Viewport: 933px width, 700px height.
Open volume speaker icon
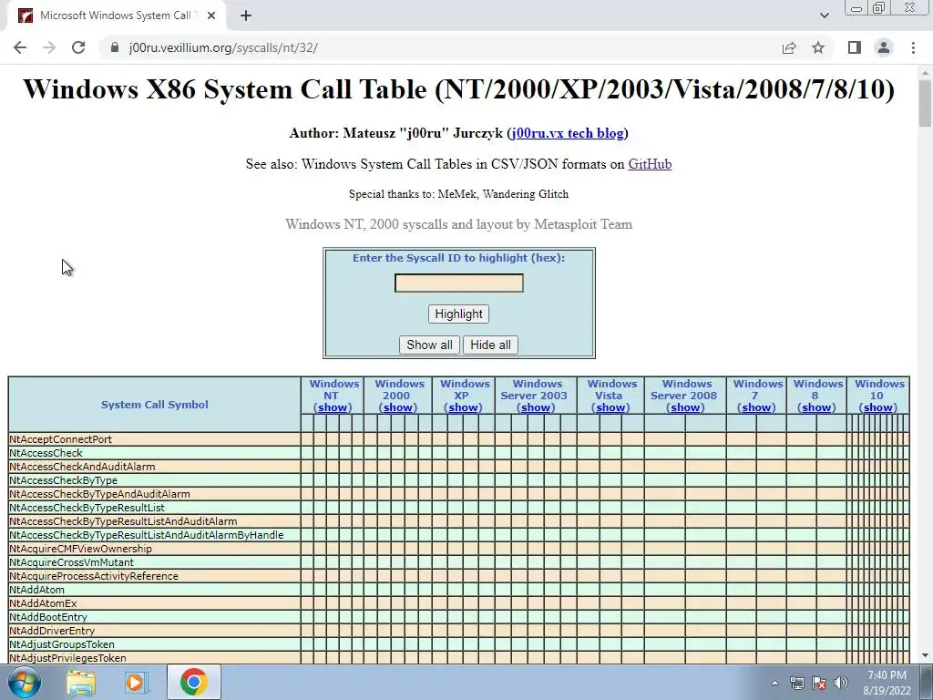pyautogui.click(x=840, y=683)
